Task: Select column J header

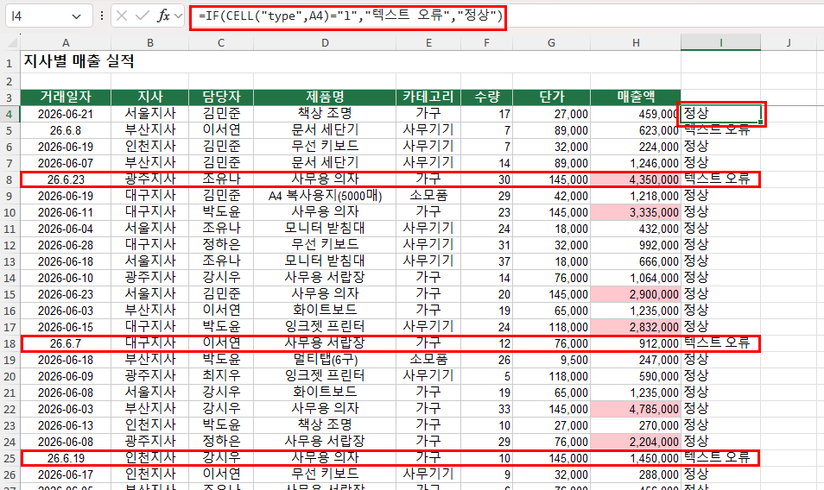Action: click(789, 43)
